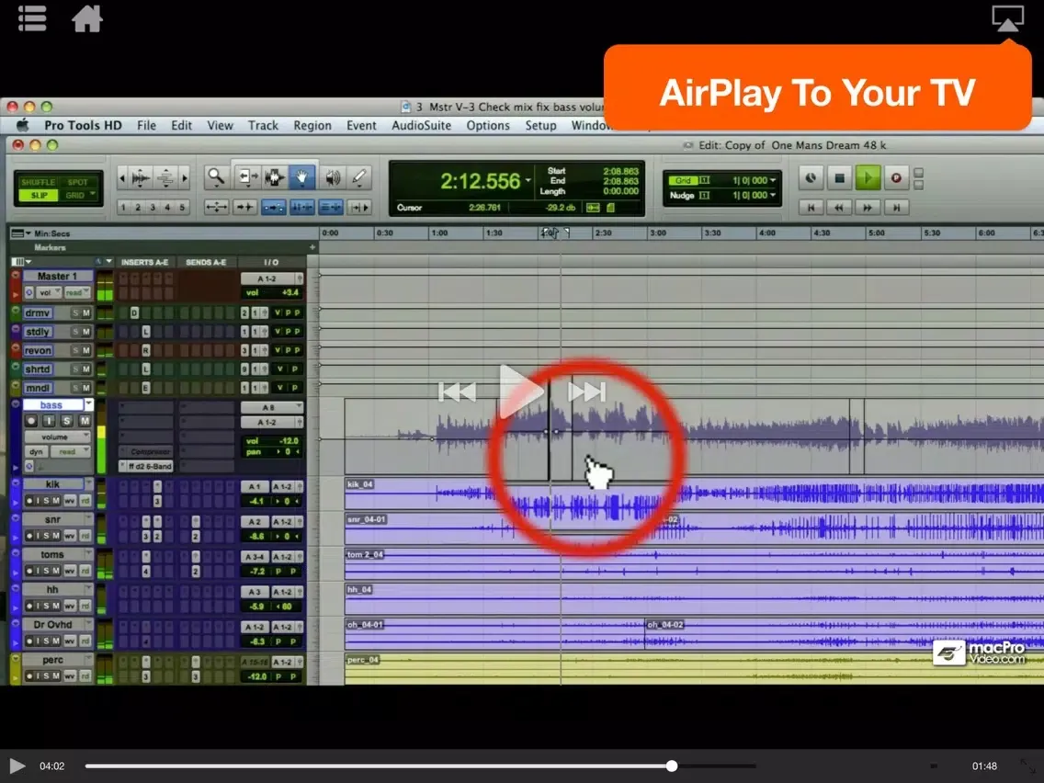Open Master 1 output A 1-2 selector
Viewport: 1044px width, 783px height.
click(272, 278)
